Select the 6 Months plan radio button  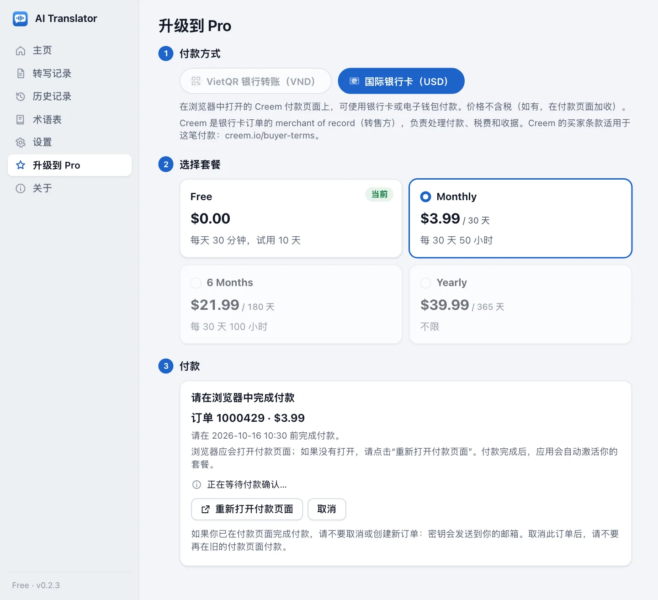[196, 283]
